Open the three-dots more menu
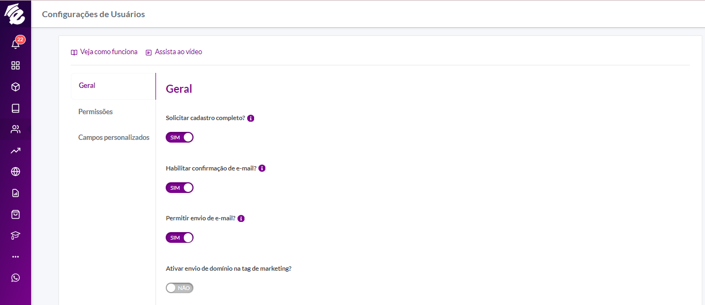Screen dimensions: 705x305 pos(16,257)
